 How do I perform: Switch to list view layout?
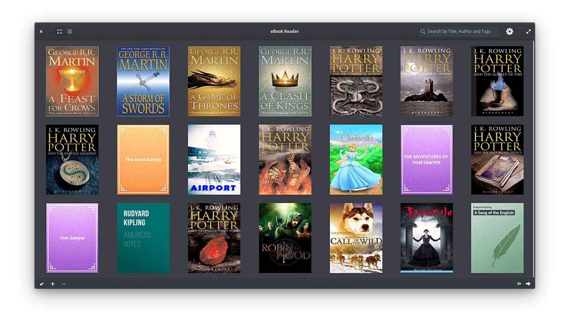point(70,31)
